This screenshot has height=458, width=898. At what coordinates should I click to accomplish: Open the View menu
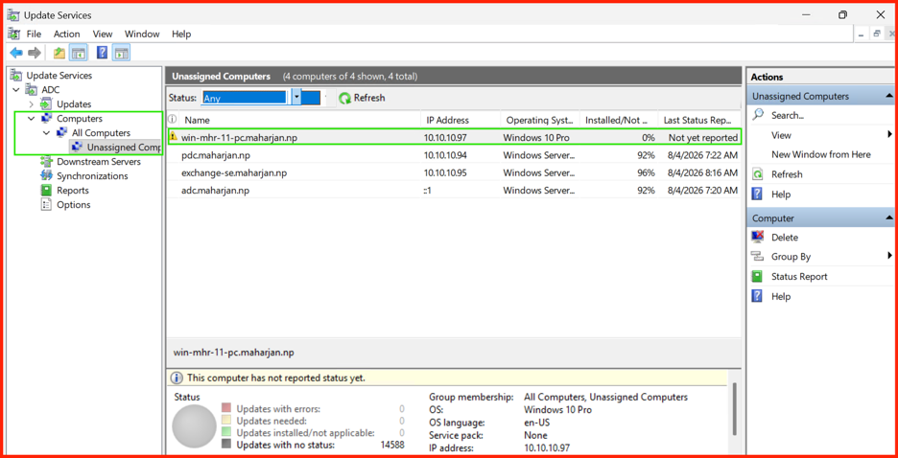click(103, 34)
